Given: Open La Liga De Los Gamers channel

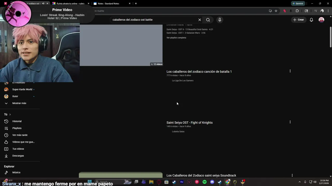Looking at the screenshot, I should (183, 81).
